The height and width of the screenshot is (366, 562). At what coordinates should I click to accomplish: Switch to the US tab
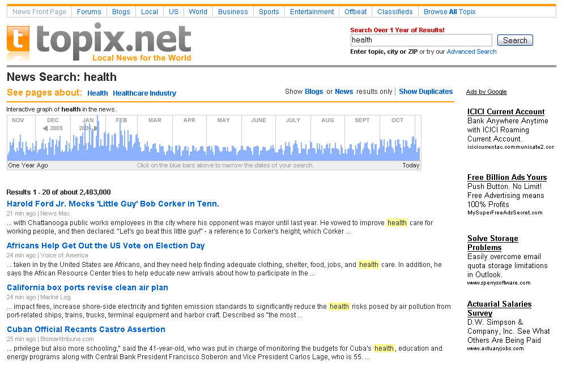pyautogui.click(x=173, y=12)
